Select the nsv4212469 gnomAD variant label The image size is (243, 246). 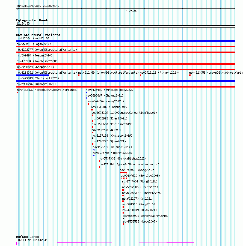(x=108, y=73)
